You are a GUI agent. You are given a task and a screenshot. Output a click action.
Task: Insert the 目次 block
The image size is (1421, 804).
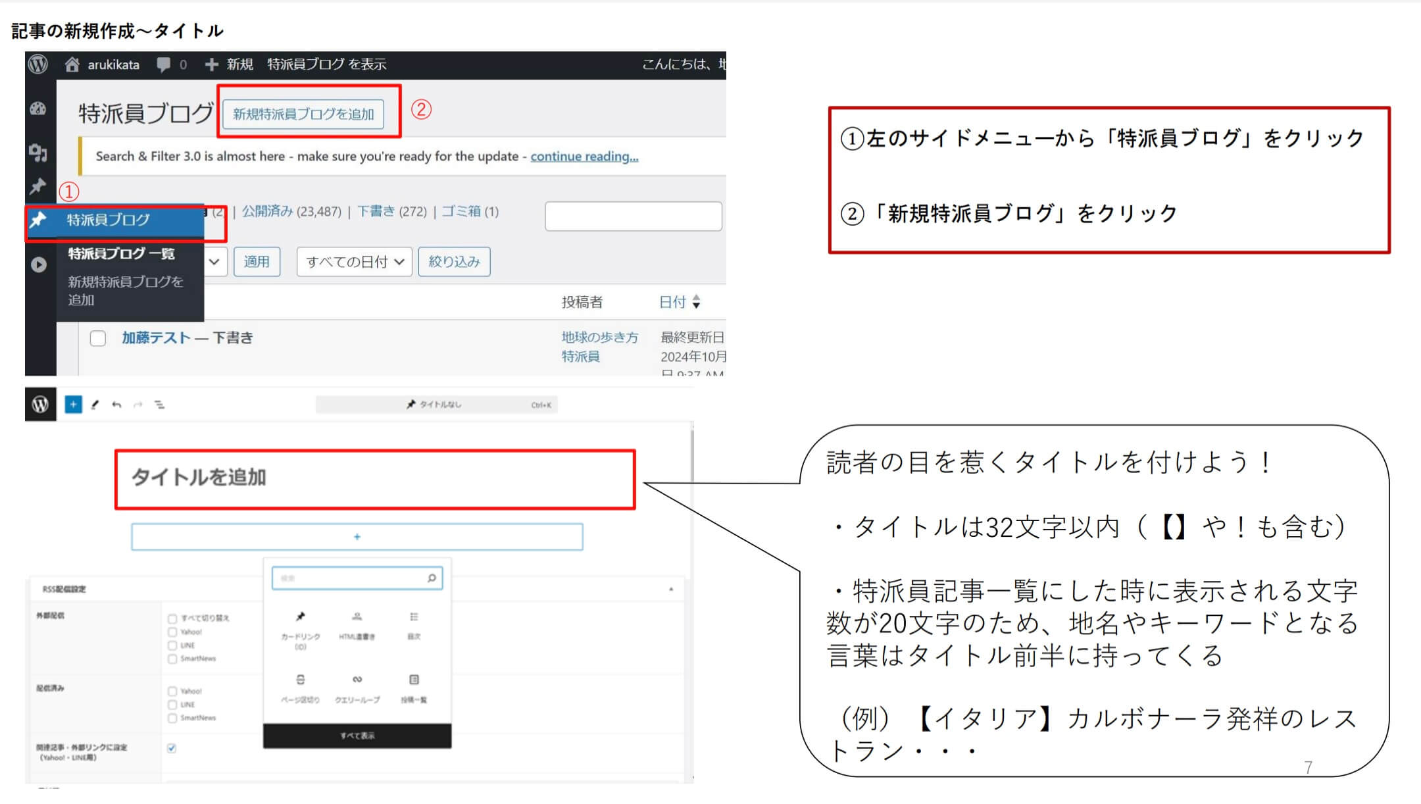(414, 626)
